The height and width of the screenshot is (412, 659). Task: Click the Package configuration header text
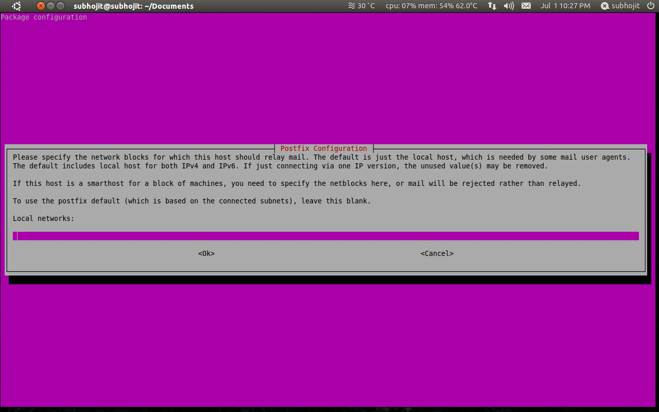tap(44, 17)
